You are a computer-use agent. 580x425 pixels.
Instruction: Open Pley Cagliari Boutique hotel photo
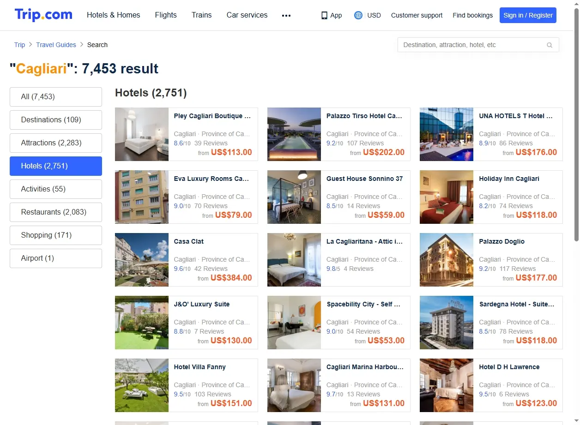click(x=142, y=134)
